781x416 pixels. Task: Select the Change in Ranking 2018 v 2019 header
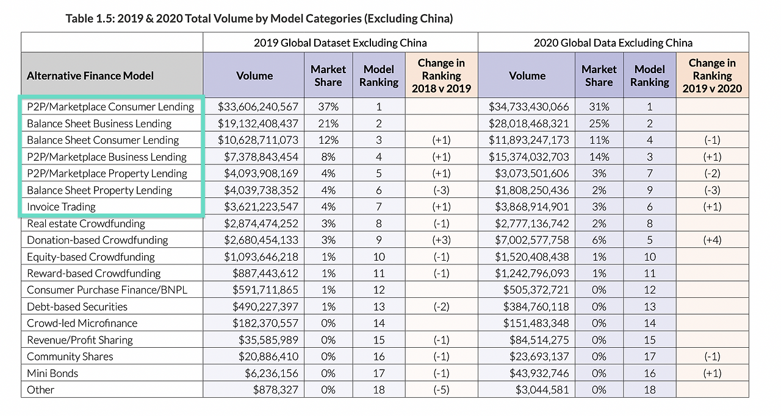click(x=441, y=76)
